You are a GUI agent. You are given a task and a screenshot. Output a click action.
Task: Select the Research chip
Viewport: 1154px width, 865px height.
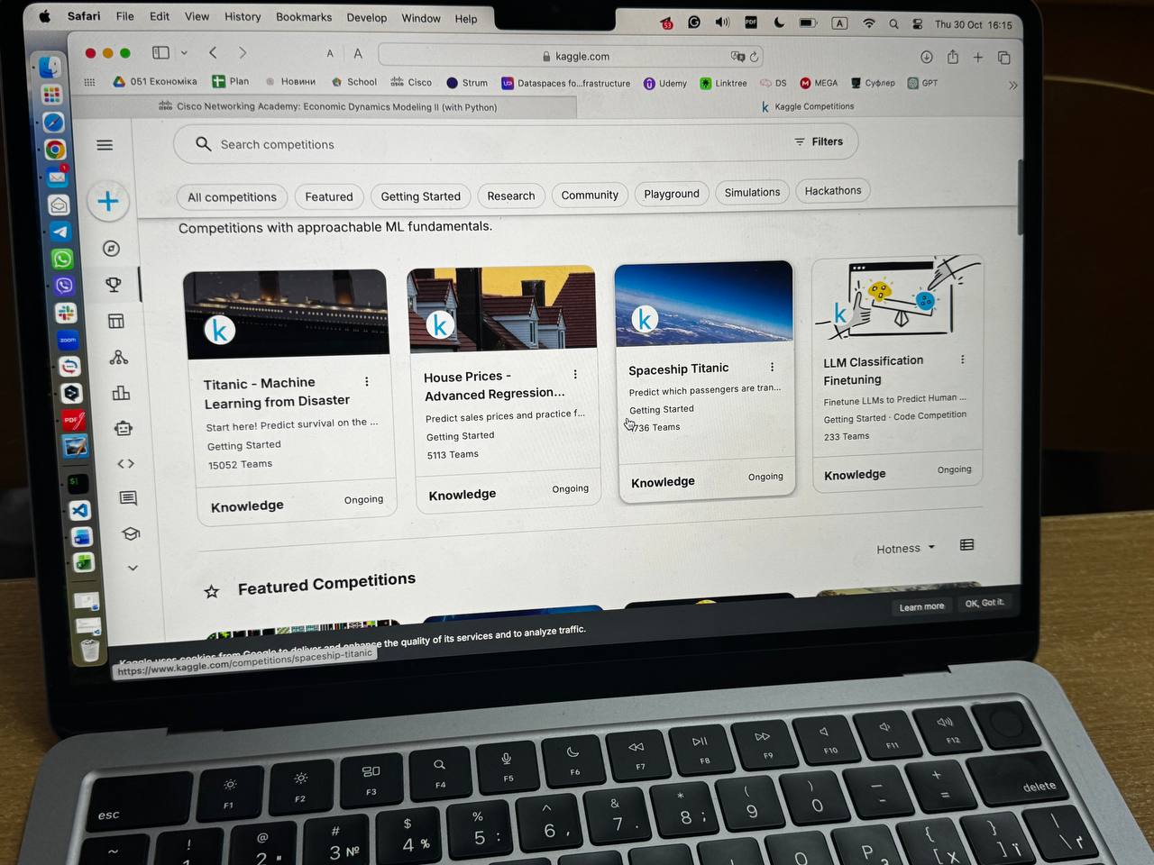[511, 196]
